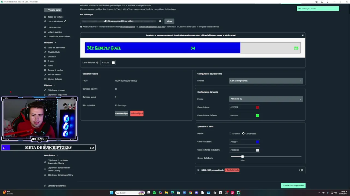Open Todos los widgets grid icon

(45, 17)
